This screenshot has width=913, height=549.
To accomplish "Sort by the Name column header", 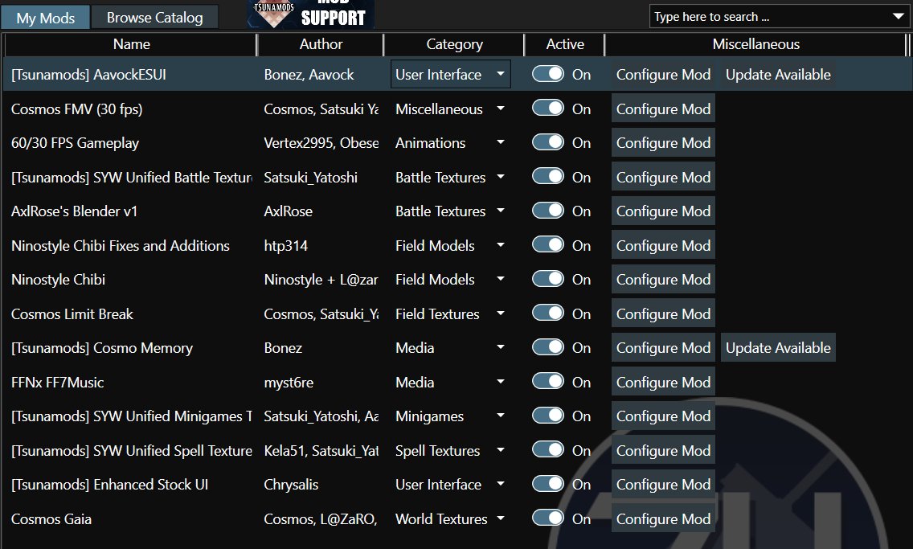I will click(x=131, y=44).
